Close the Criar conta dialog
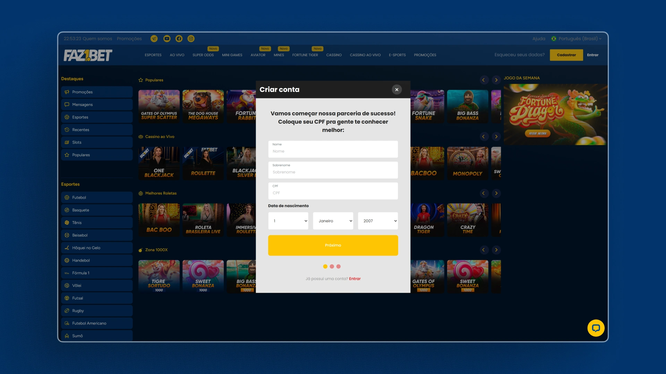Screen dimensions: 666x374 [x=396, y=90]
